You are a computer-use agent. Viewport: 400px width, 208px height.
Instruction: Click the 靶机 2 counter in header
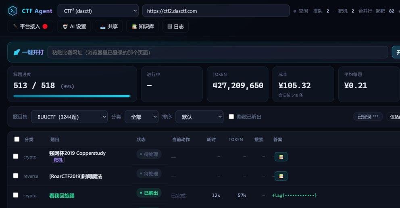click(x=346, y=11)
